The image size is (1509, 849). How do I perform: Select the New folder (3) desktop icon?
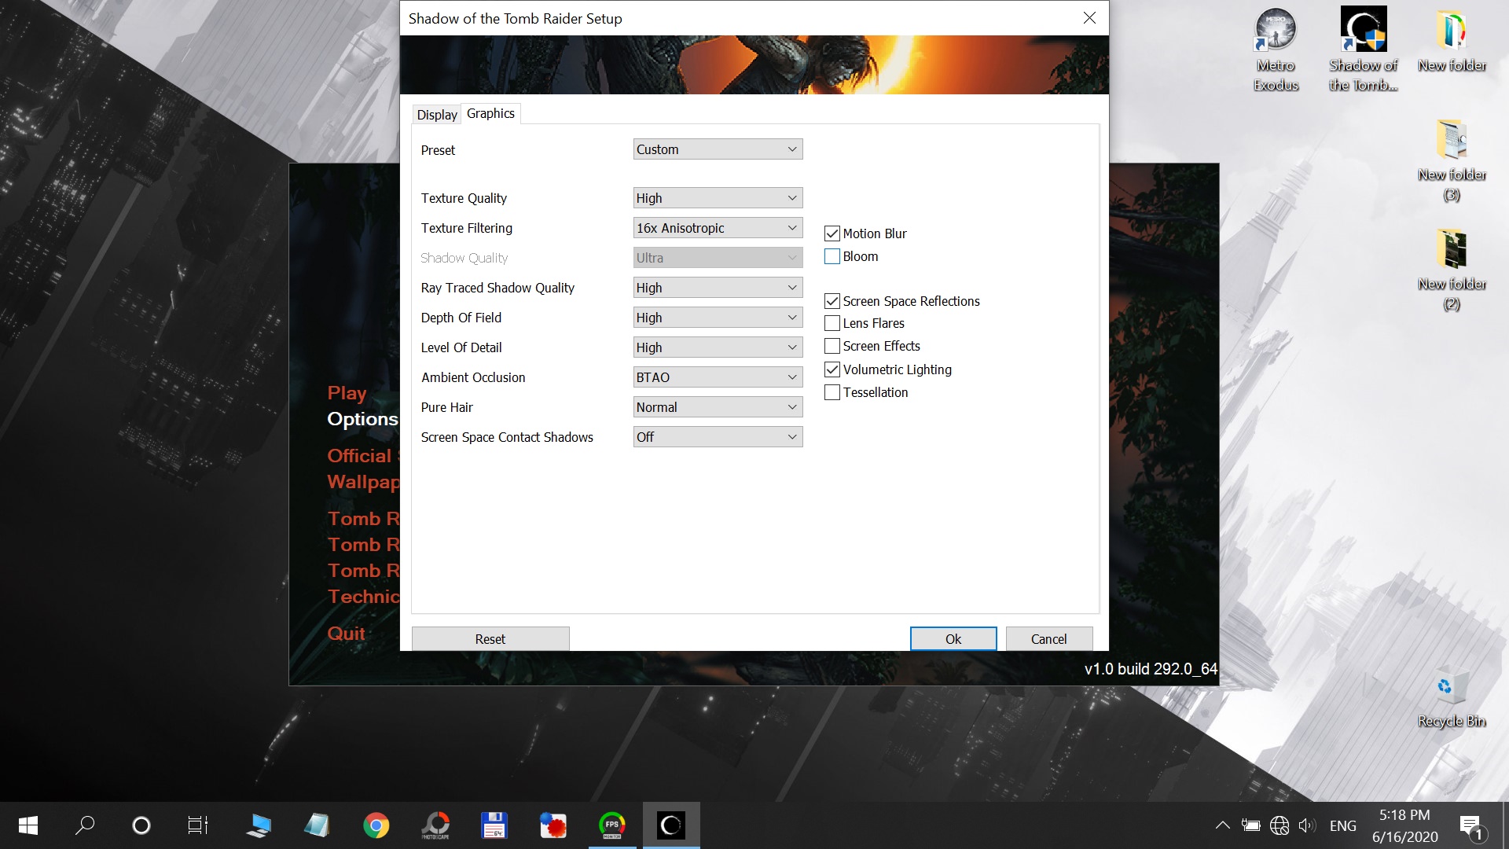point(1452,161)
